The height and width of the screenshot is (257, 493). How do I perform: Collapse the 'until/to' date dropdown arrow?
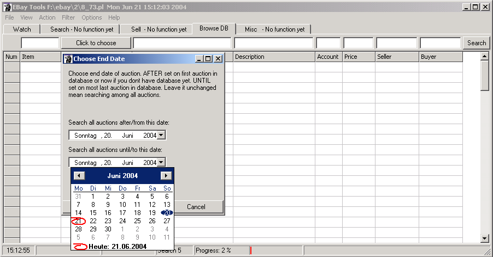pyautogui.click(x=161, y=162)
